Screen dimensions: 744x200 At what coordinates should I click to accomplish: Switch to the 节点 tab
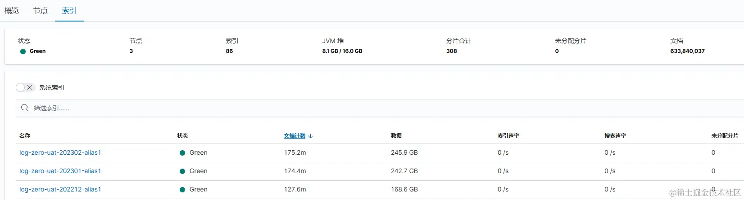click(x=41, y=11)
